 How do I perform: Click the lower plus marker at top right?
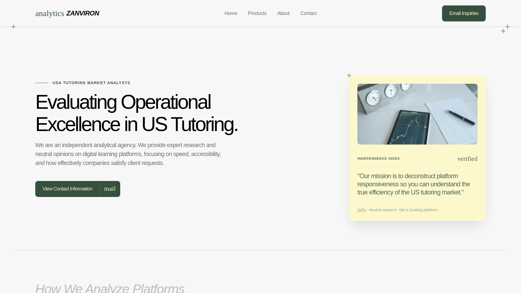click(x=503, y=31)
